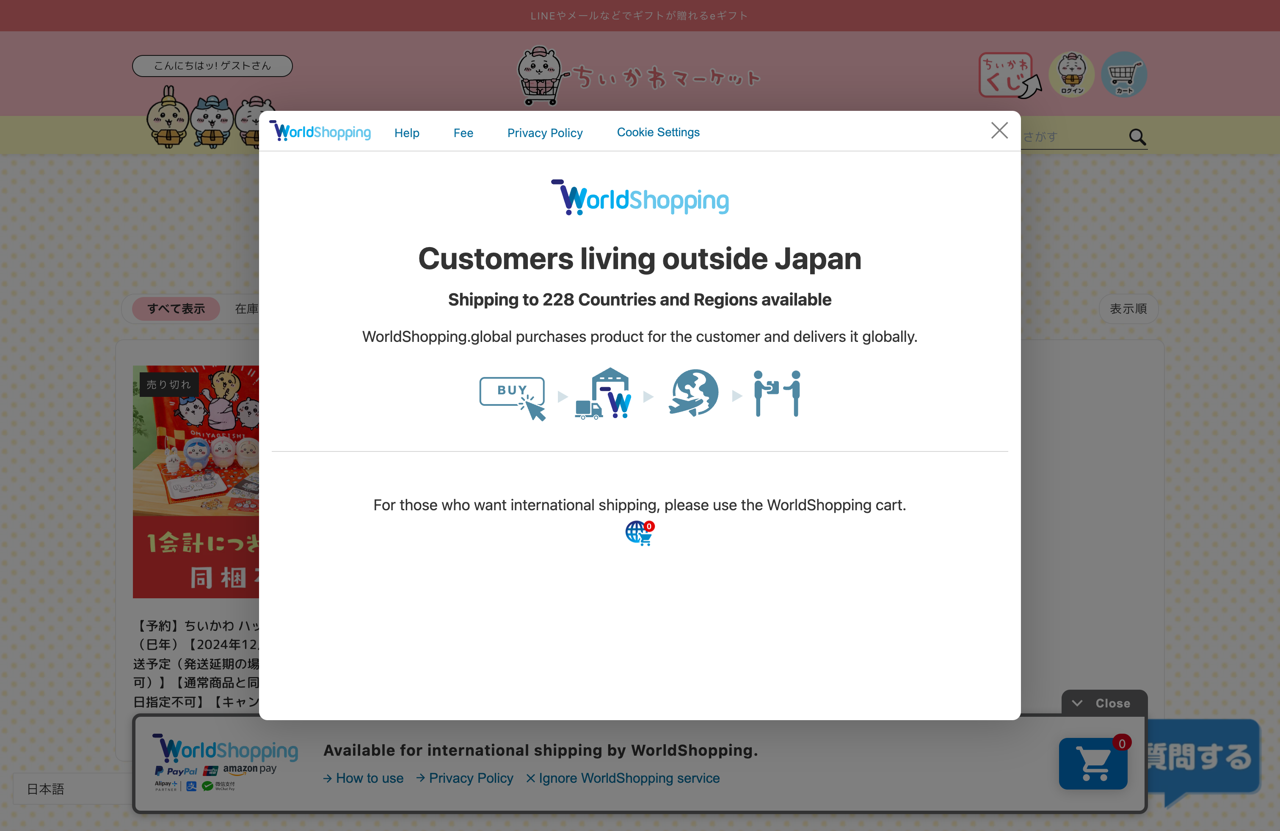Open the 【予約】ちいかわ product title
This screenshot has width=1280, height=831.
click(196, 664)
